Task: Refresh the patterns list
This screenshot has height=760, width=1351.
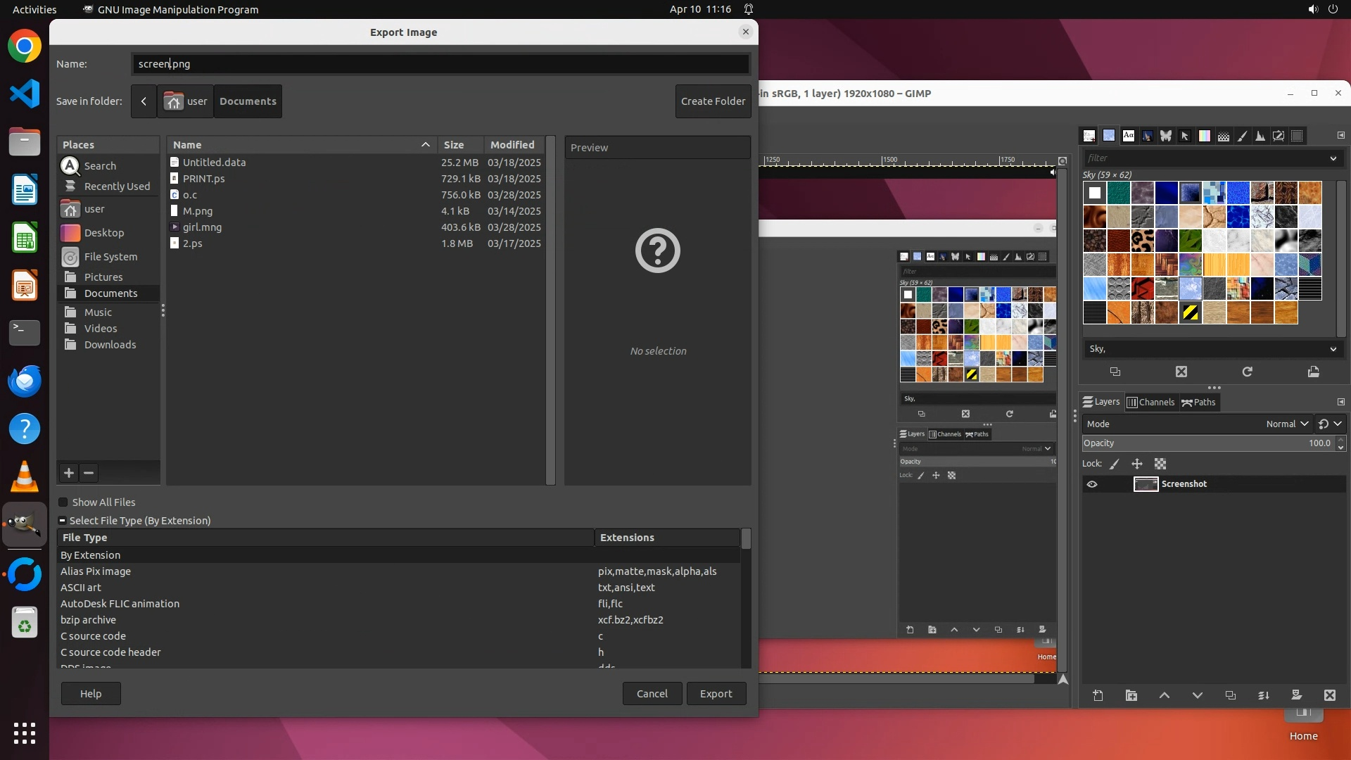Action: [1247, 372]
